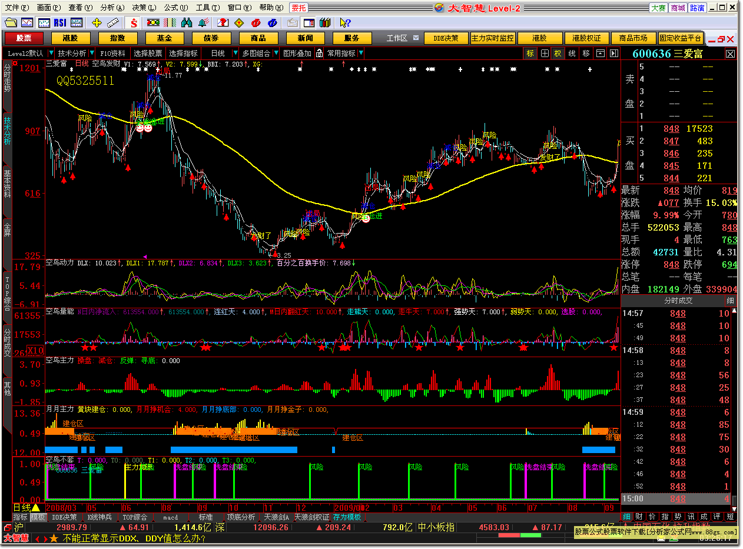
Task: Click the collapse window icon in chart header
Action: pyautogui.click(x=600, y=53)
